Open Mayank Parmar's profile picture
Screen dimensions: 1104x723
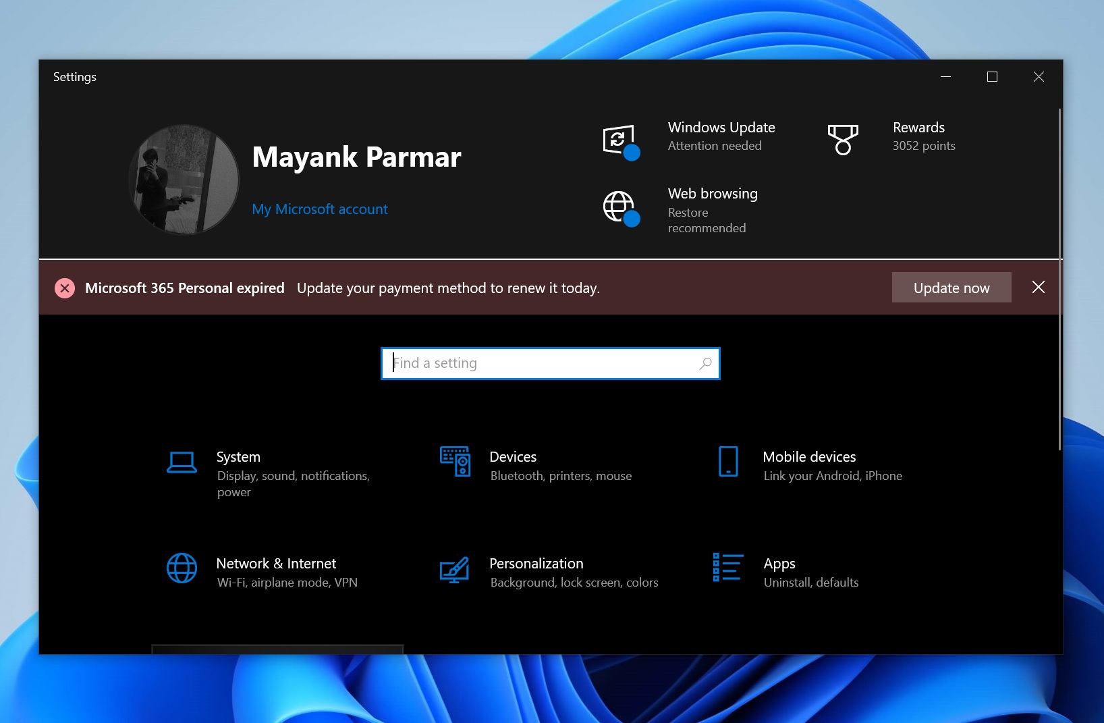(183, 180)
